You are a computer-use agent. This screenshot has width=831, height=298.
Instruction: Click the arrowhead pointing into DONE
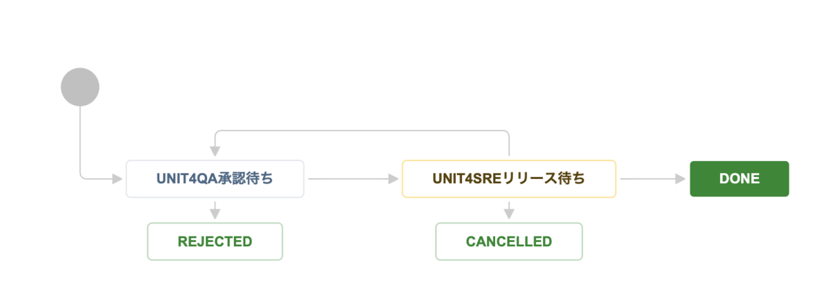pyautogui.click(x=679, y=178)
